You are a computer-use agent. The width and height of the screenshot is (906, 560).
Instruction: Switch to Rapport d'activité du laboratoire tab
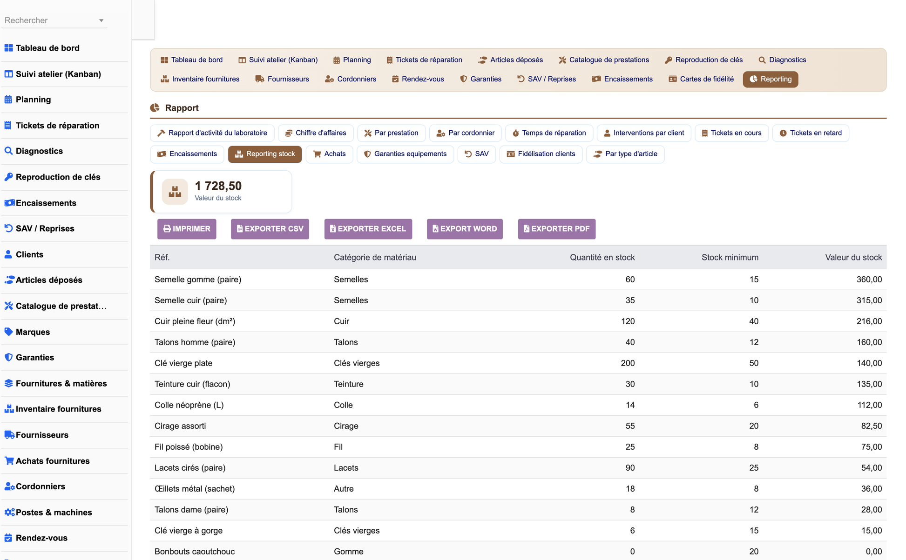click(x=212, y=133)
